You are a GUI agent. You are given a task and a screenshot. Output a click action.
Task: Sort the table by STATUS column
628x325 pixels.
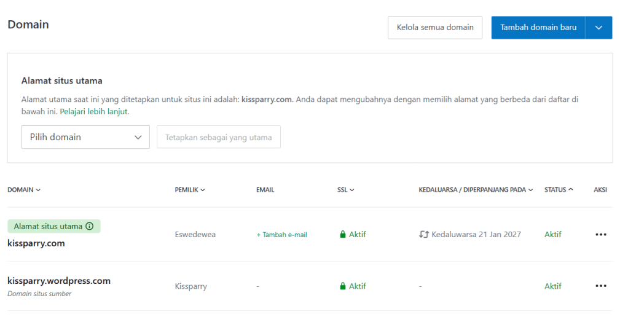click(559, 190)
